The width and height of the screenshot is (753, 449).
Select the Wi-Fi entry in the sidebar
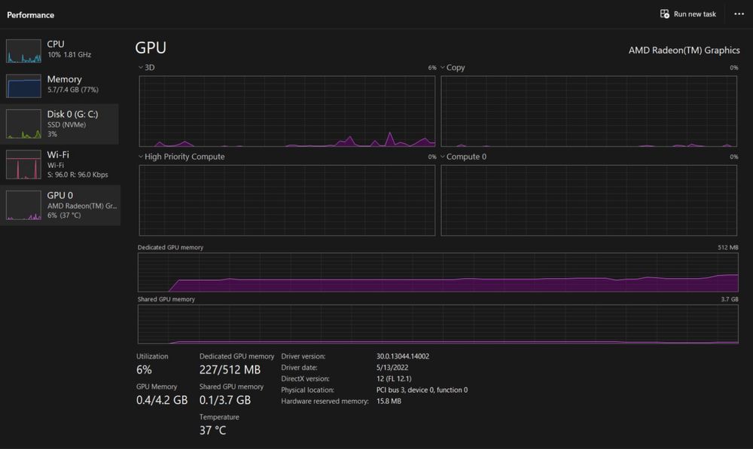pyautogui.click(x=59, y=164)
